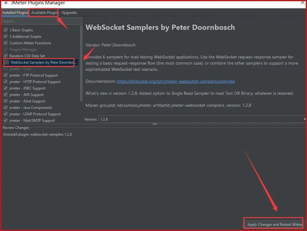Click Apply Changes and Restart JMeter

pyautogui.click(x=275, y=225)
